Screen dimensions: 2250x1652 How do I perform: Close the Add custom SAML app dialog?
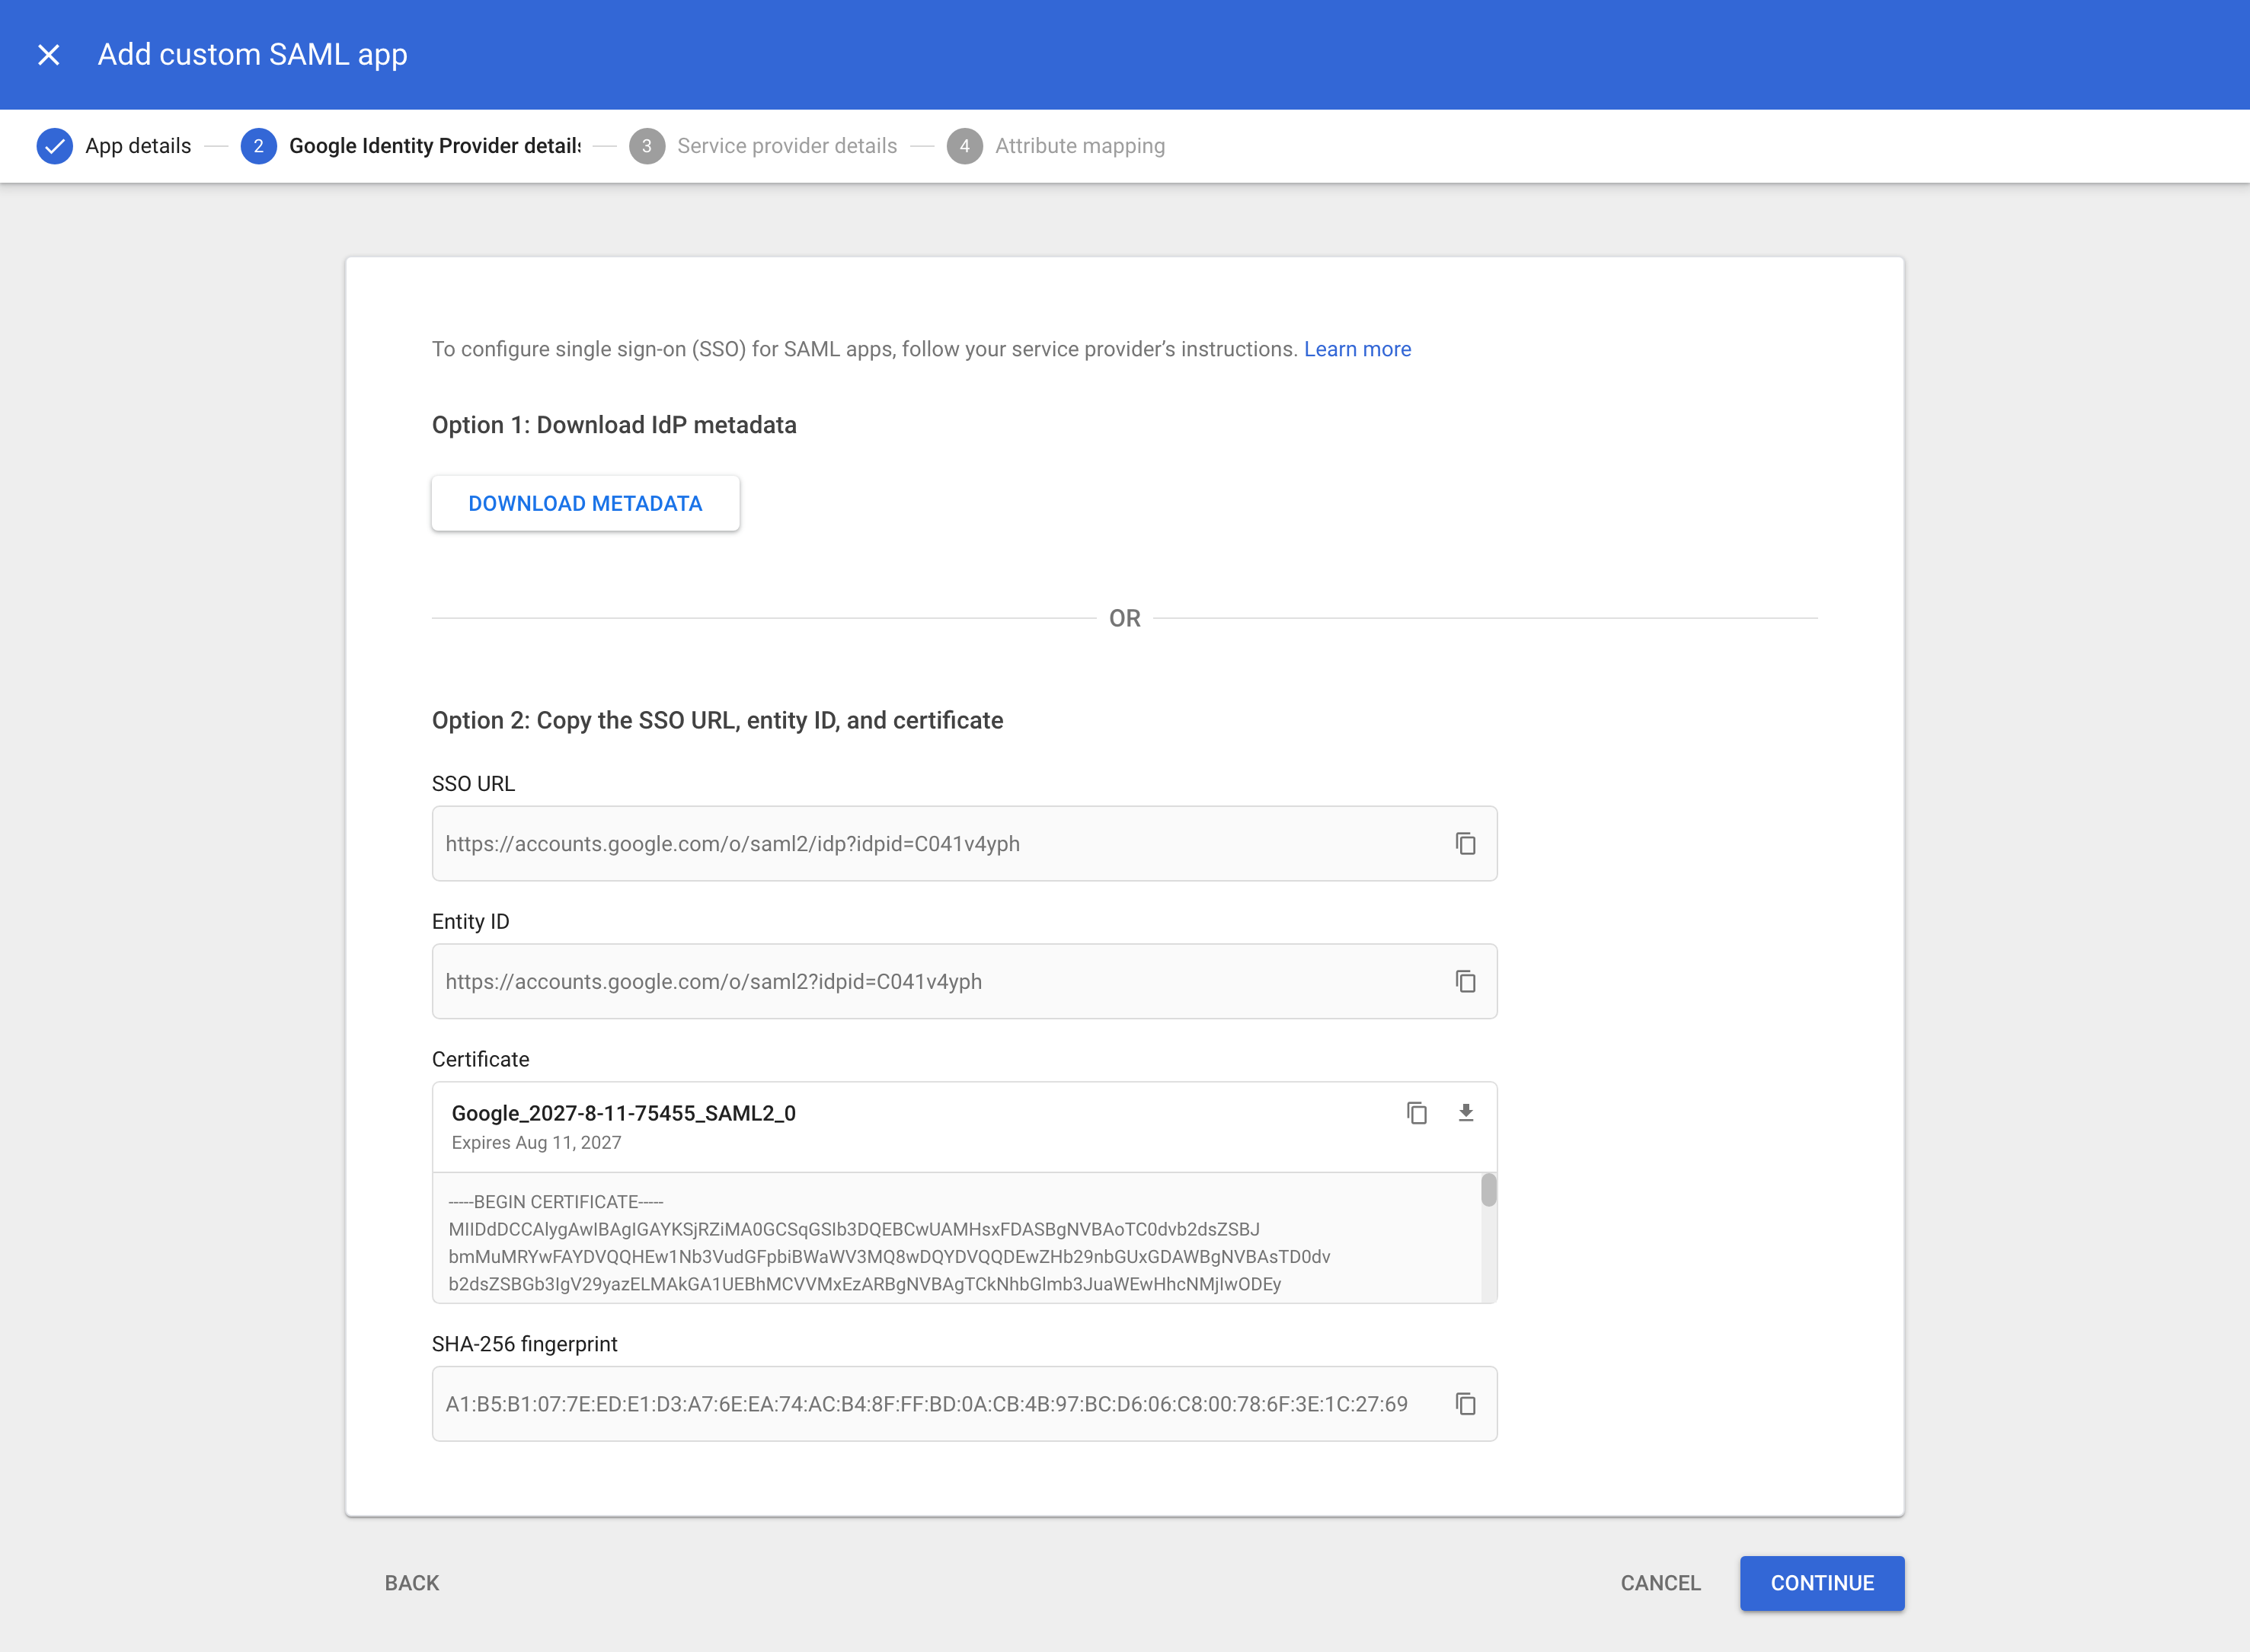pos(47,54)
